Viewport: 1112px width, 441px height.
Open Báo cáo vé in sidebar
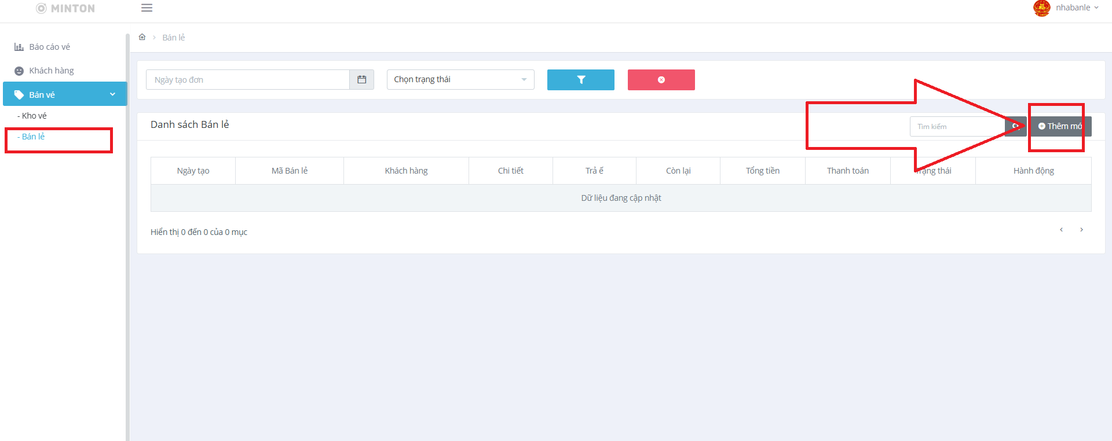point(49,47)
